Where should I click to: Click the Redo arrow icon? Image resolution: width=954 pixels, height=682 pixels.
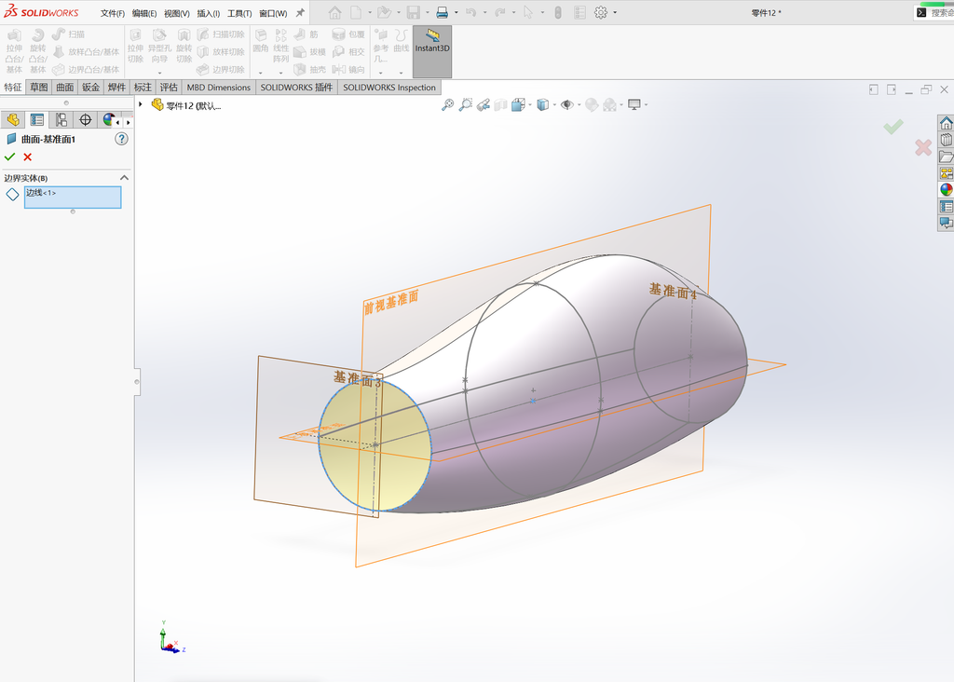[x=499, y=12]
